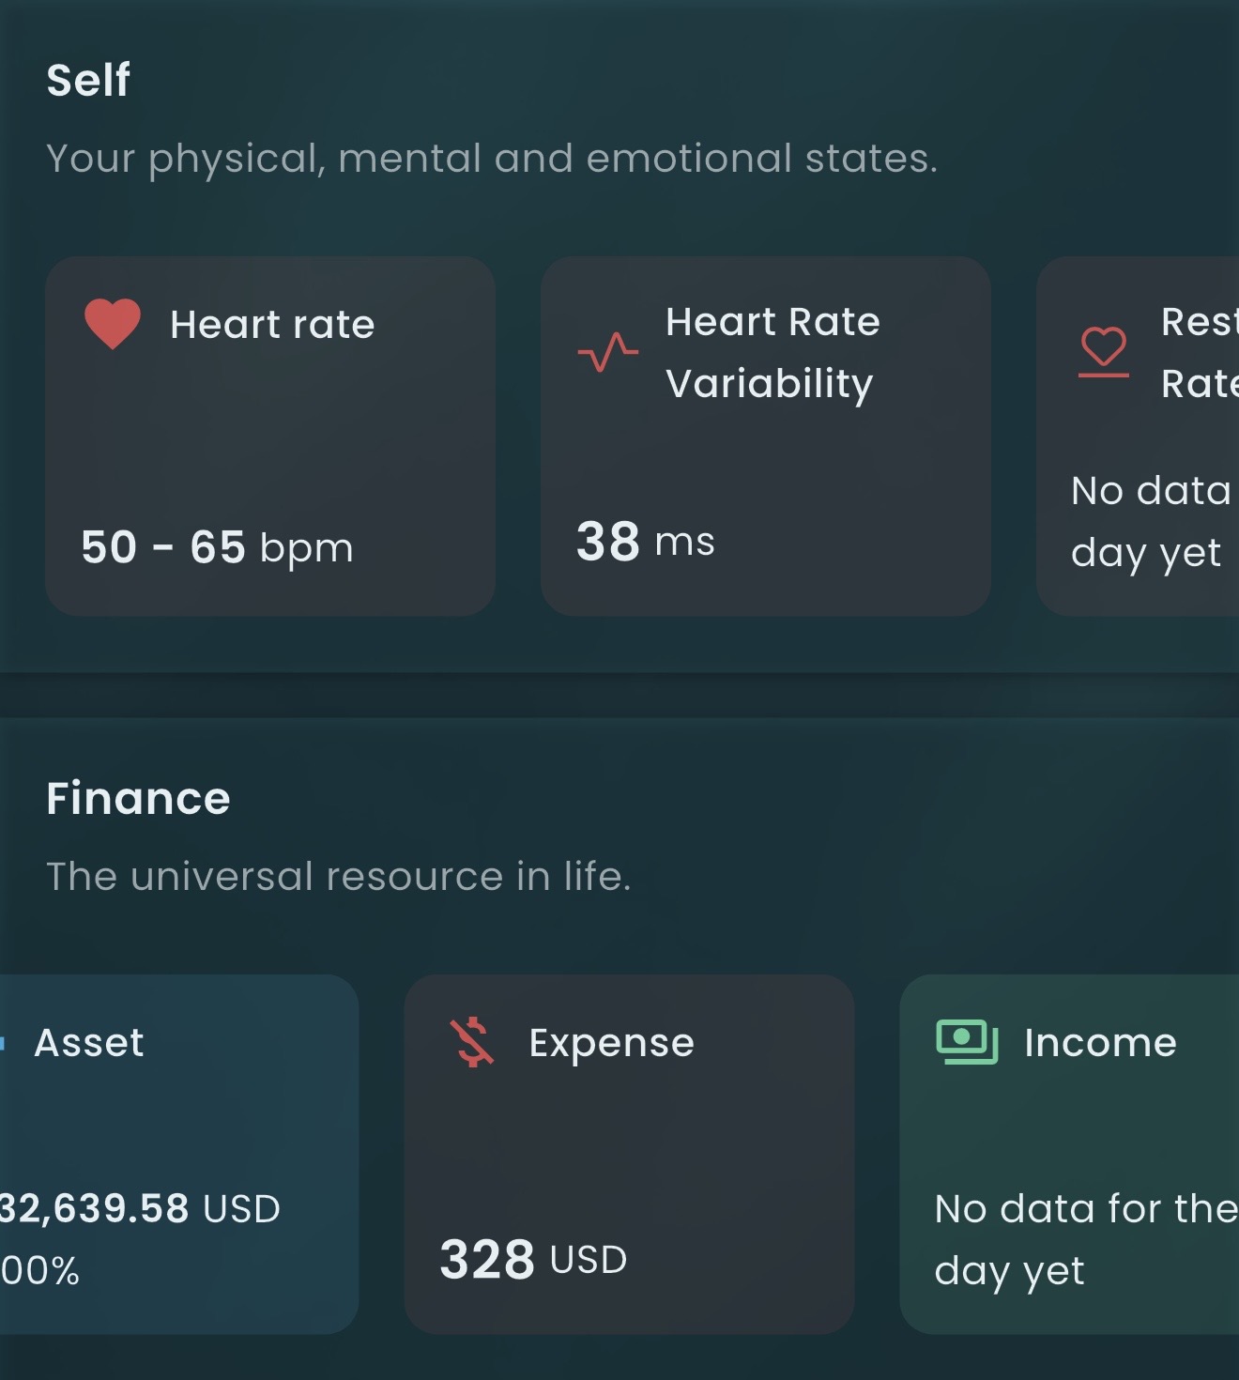Click the 328 USD expense amount
The height and width of the screenshot is (1380, 1239).
533,1259
